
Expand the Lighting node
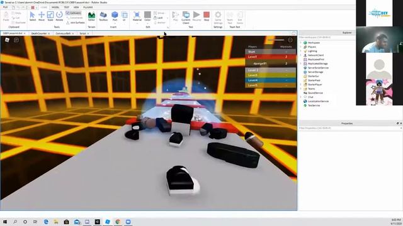301,51
